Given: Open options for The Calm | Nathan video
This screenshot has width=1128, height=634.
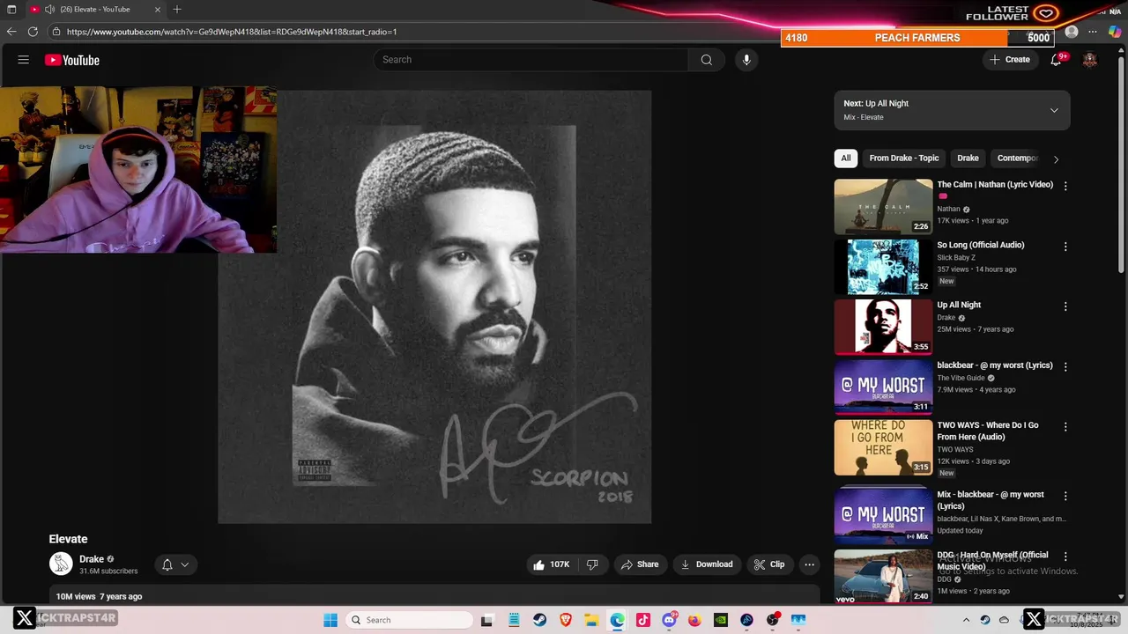Looking at the screenshot, I should [1065, 187].
